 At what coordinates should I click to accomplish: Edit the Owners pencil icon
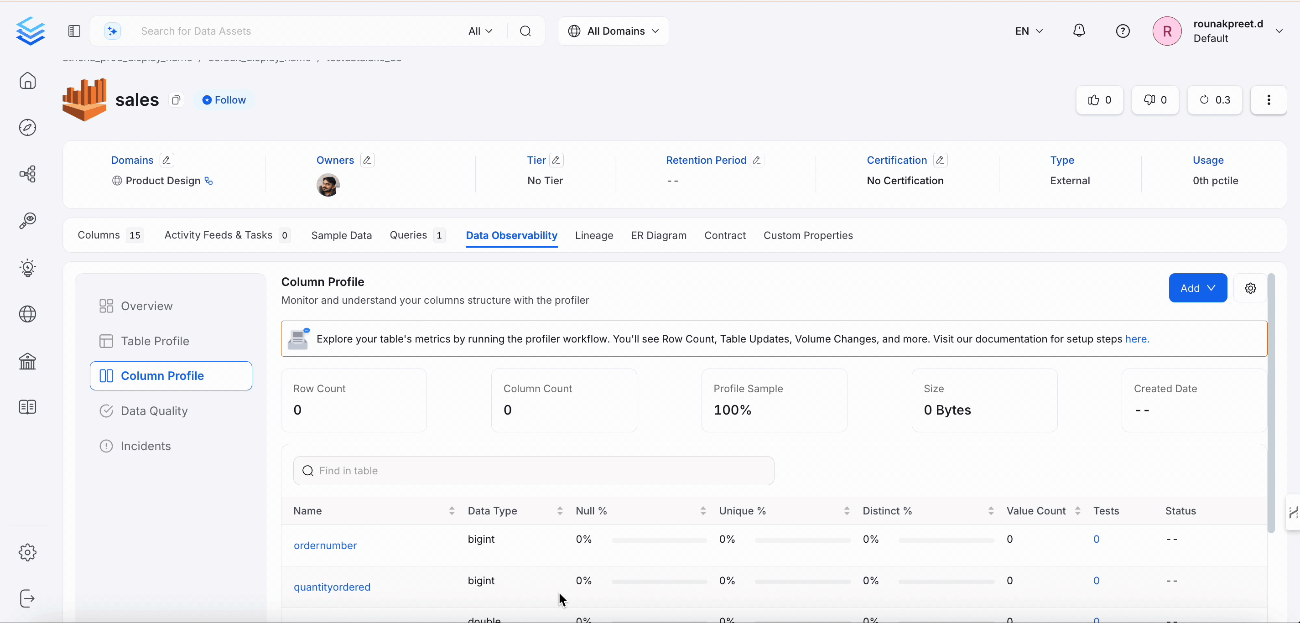point(367,161)
